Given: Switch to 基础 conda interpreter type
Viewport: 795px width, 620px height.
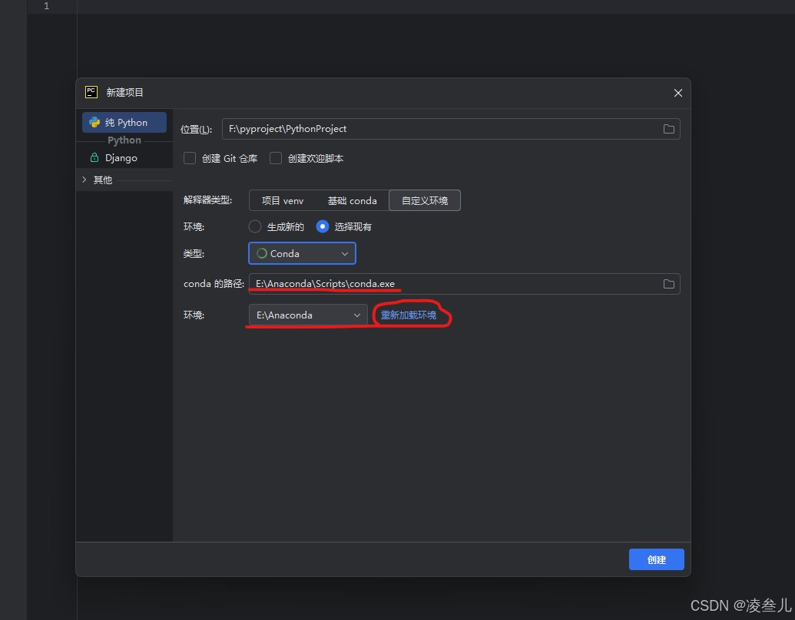Looking at the screenshot, I should click(353, 200).
